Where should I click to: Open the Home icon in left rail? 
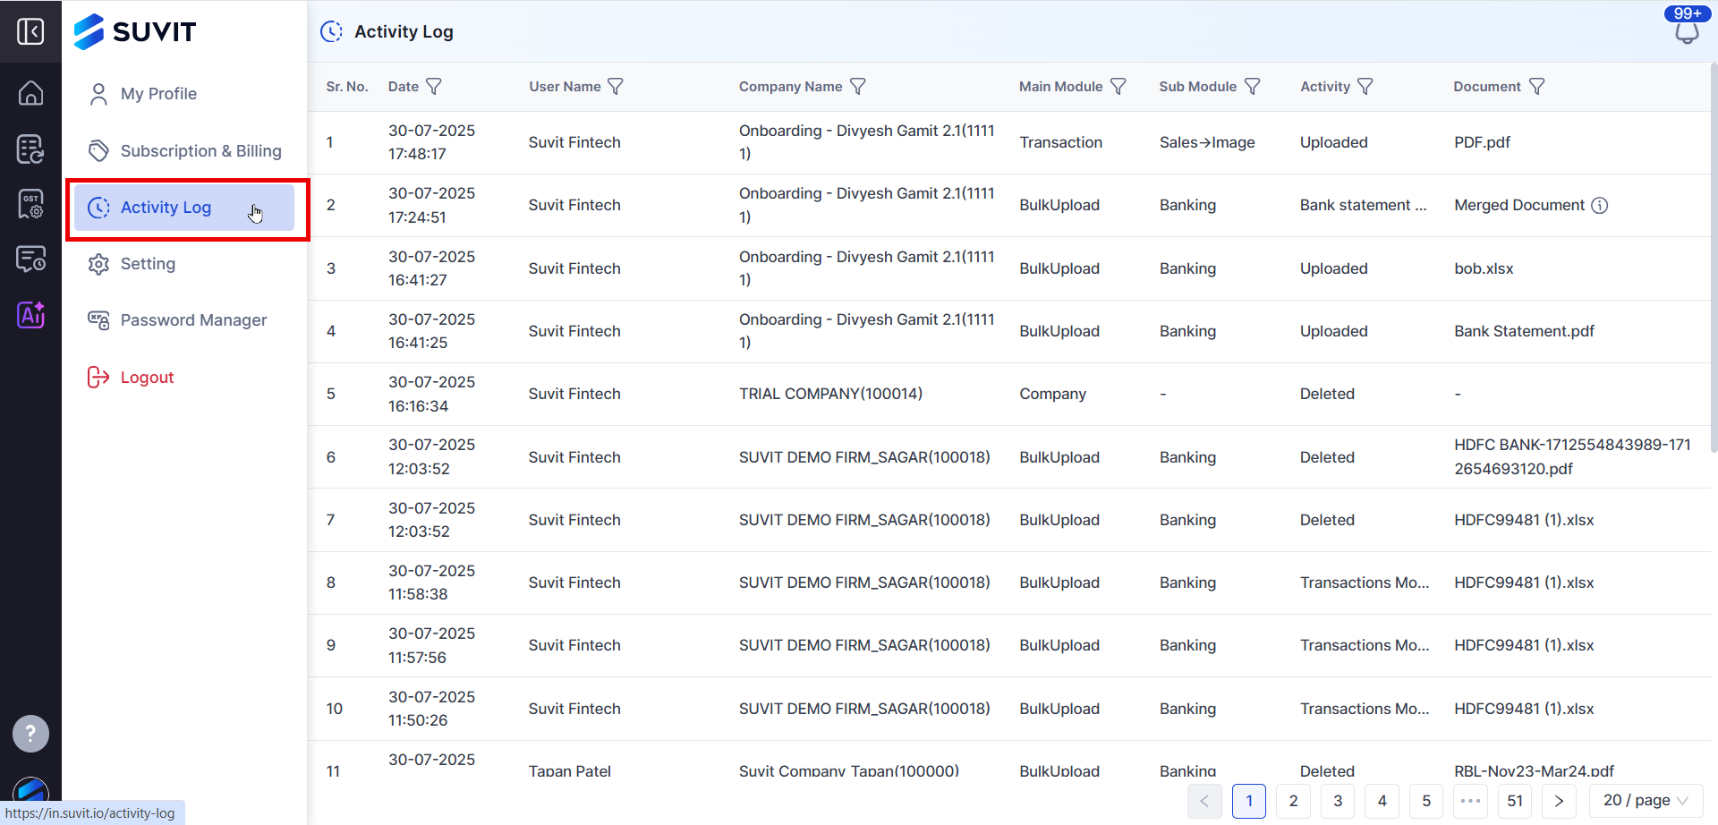[30, 93]
